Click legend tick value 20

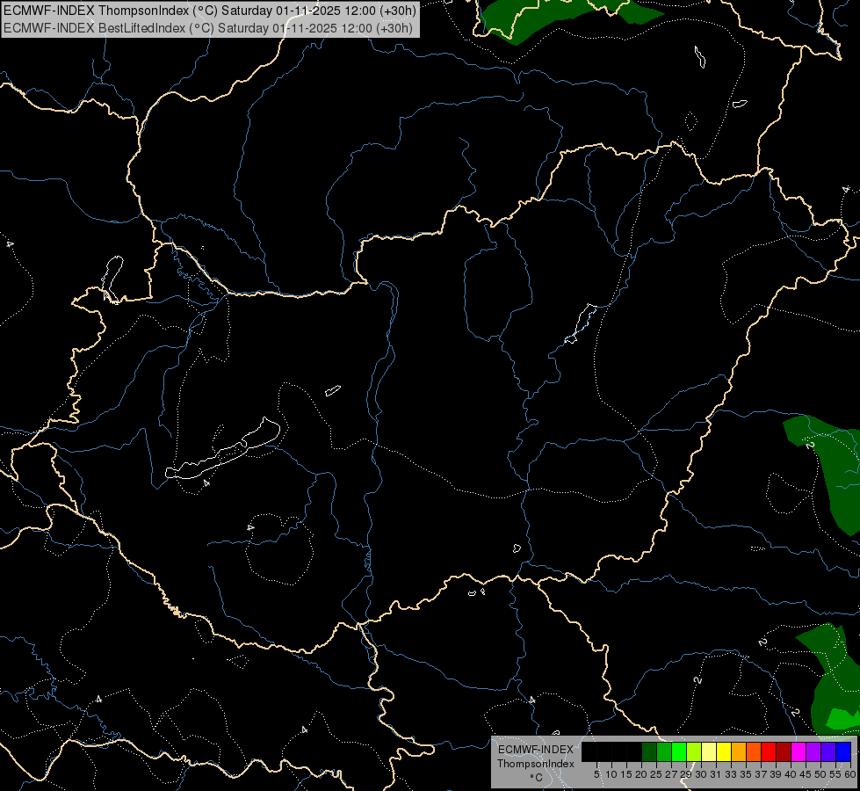[x=641, y=774]
